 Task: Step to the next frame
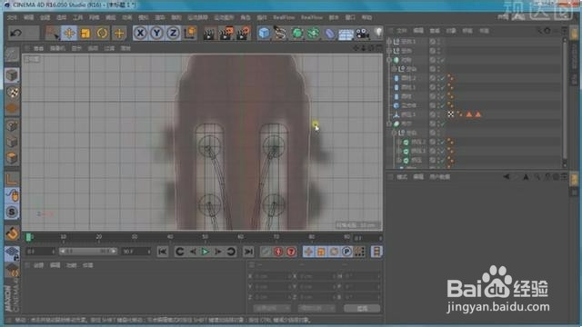[x=218, y=252]
